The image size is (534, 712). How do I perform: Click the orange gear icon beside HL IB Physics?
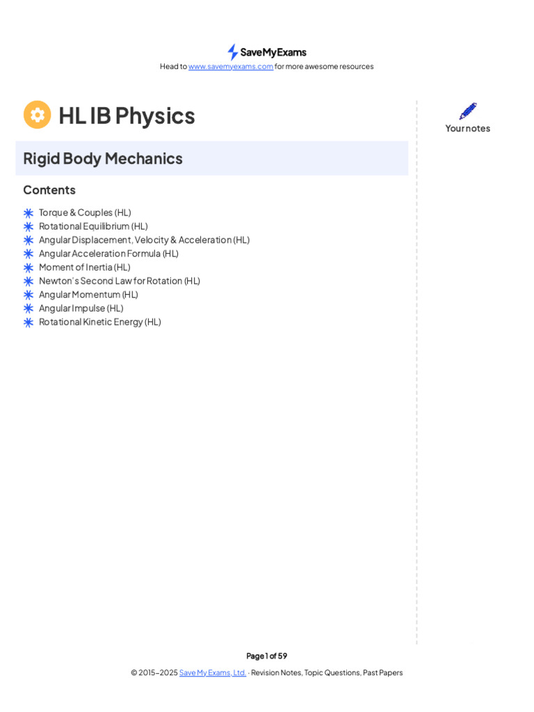(38, 115)
